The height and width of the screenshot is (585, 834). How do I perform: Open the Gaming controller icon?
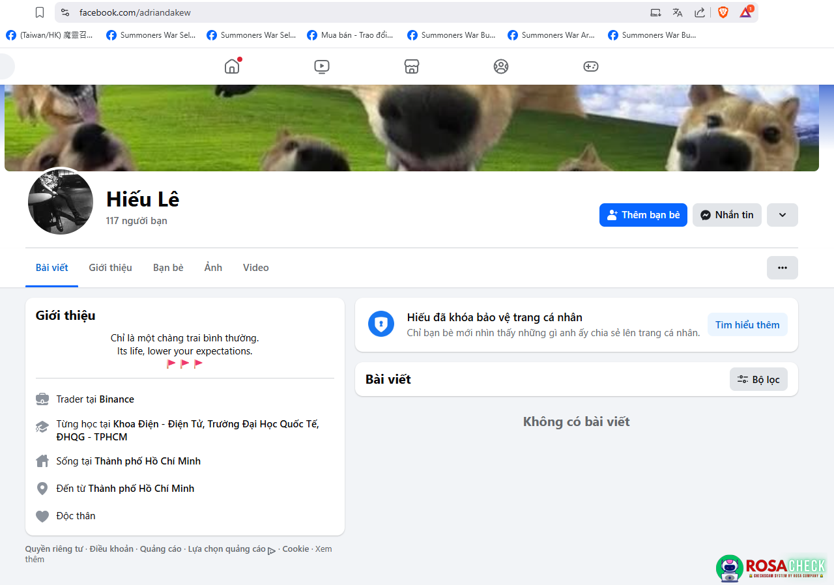590,66
